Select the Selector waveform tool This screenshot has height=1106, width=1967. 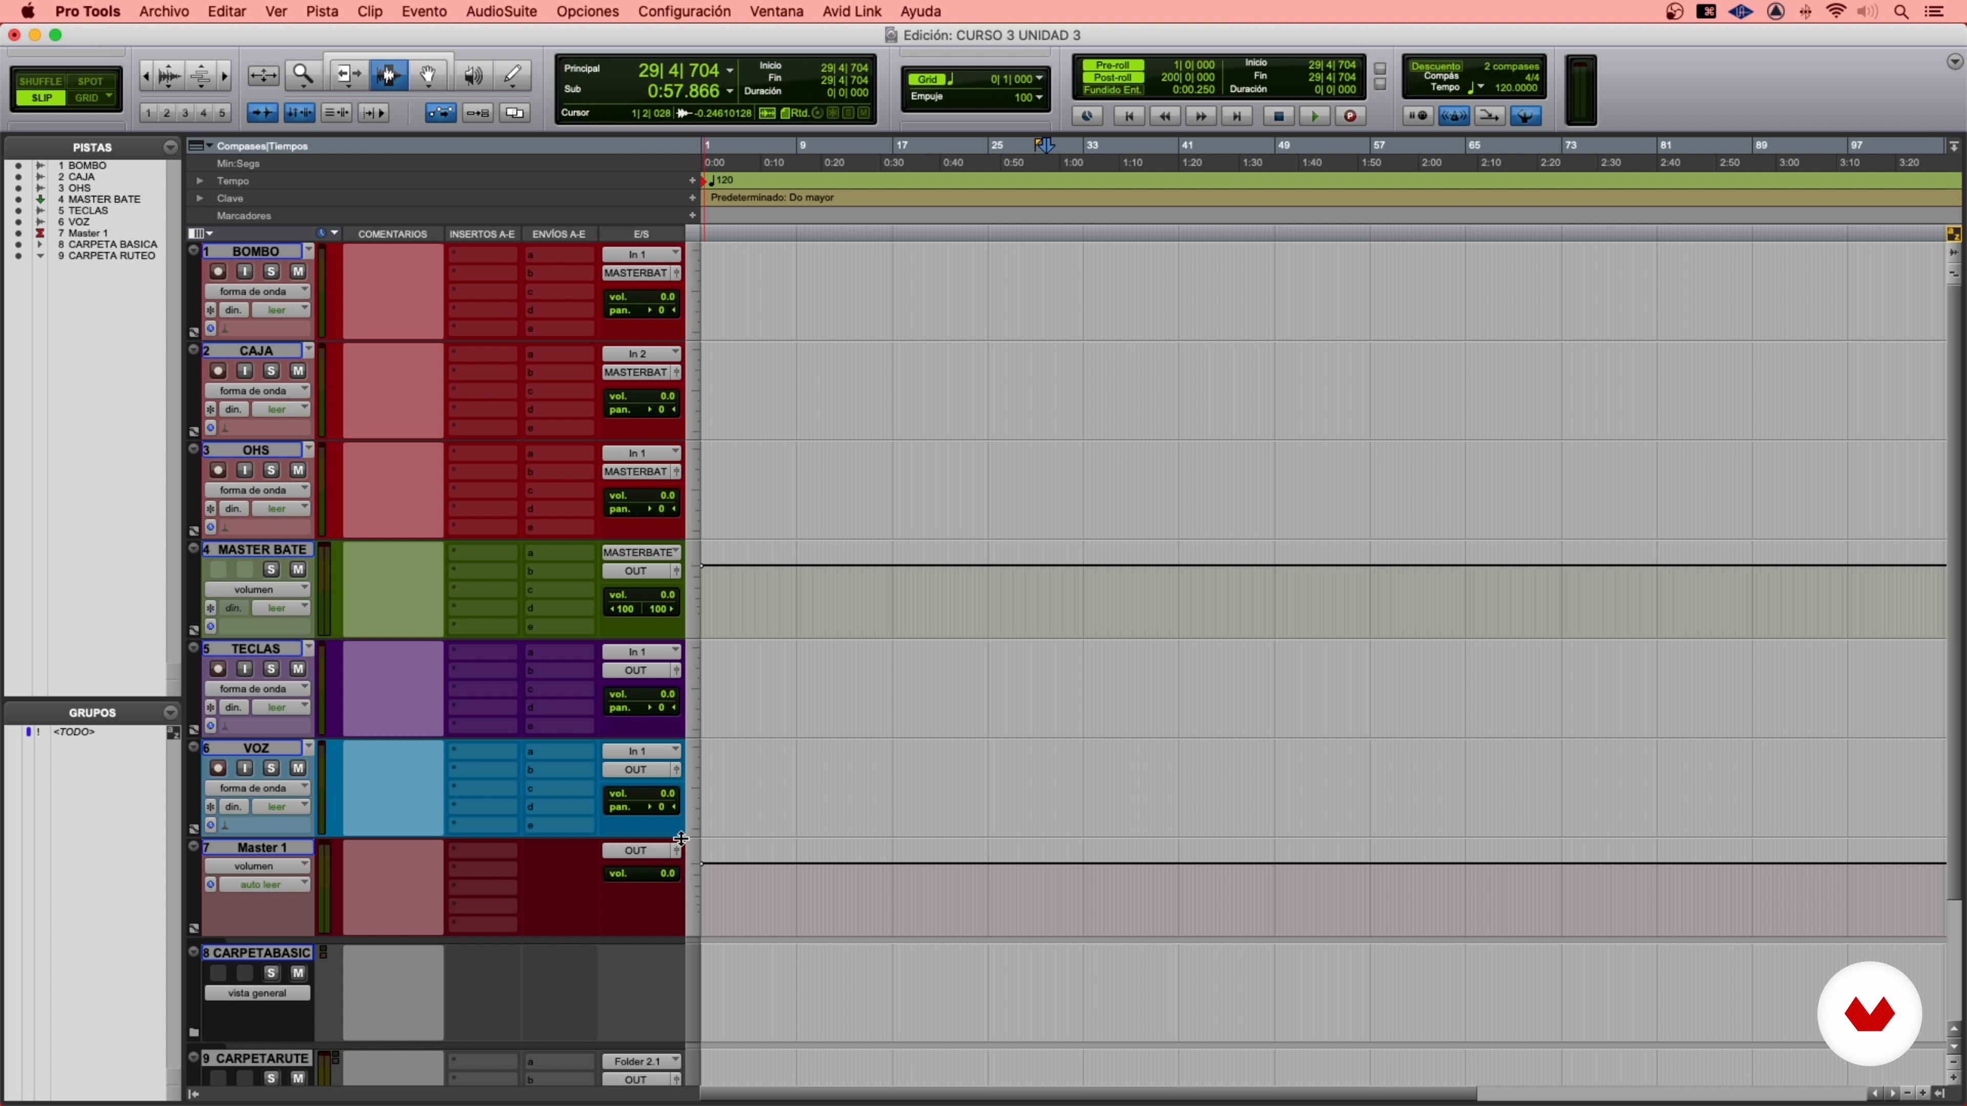click(389, 75)
